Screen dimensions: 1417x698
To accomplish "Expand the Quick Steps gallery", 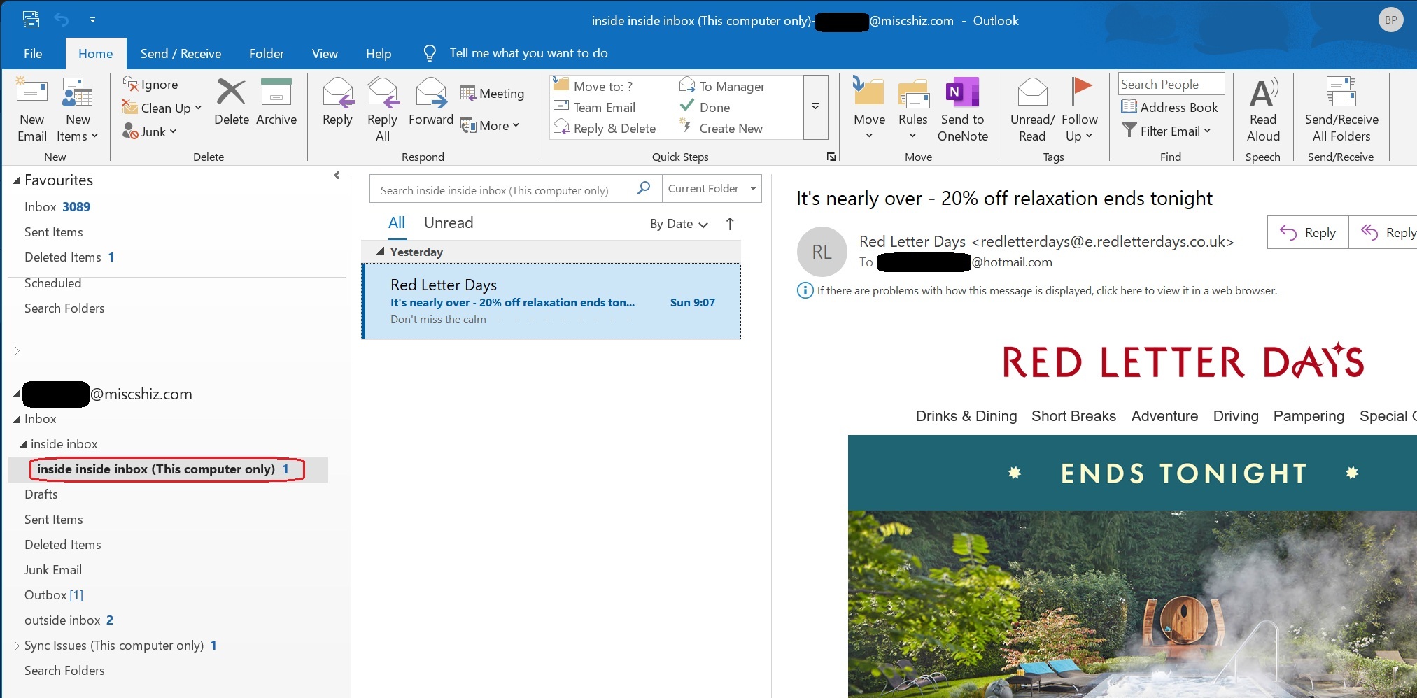I will (815, 107).
